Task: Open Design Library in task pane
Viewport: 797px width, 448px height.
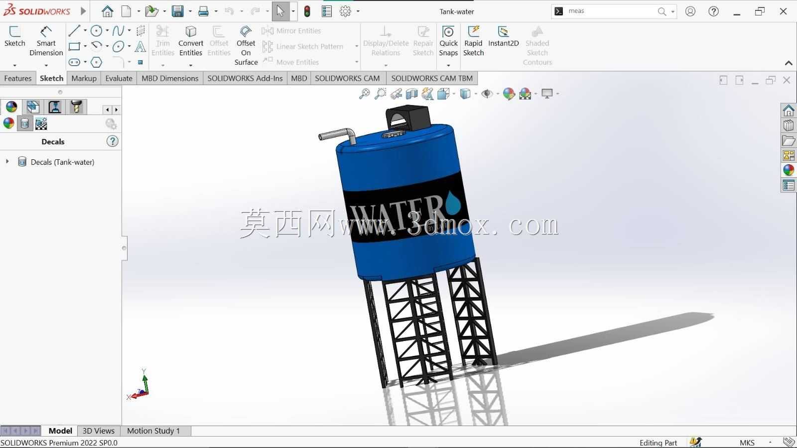Action: coord(789,125)
